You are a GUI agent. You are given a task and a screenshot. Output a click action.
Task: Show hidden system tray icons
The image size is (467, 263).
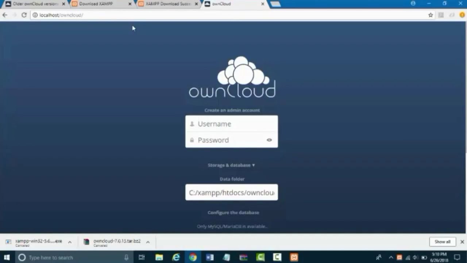point(391,258)
